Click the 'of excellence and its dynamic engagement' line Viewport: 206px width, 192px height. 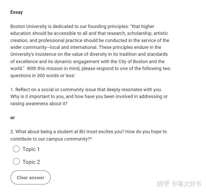87,62
